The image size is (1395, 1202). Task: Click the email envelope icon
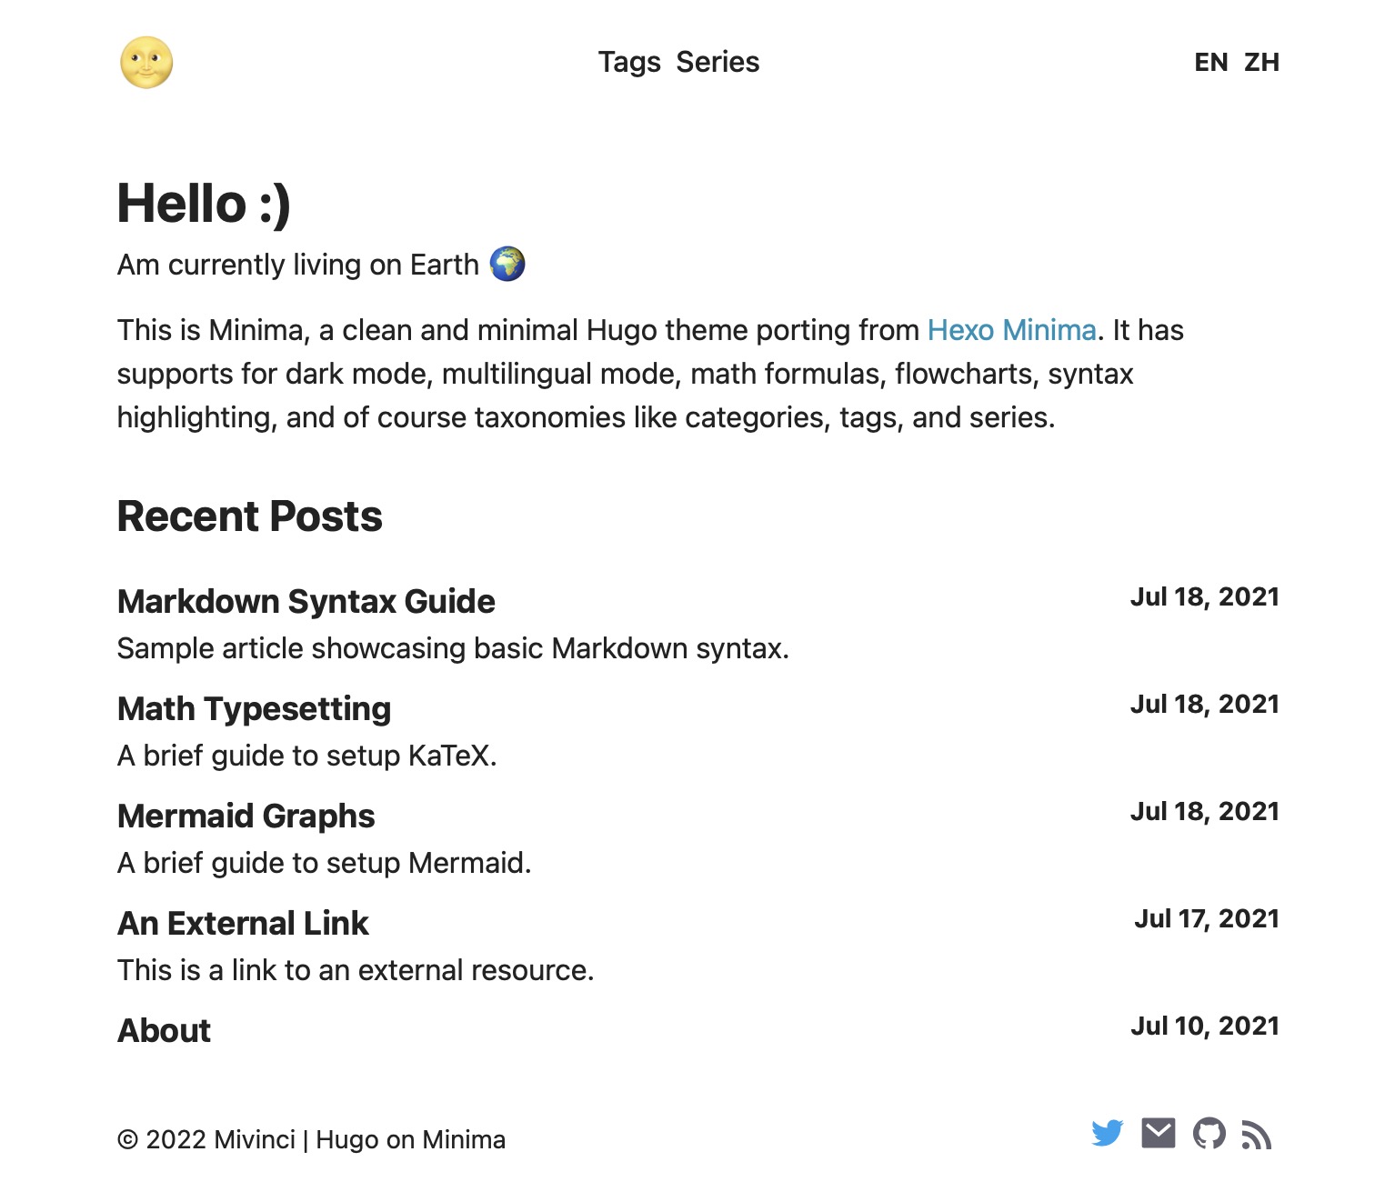click(x=1159, y=1134)
